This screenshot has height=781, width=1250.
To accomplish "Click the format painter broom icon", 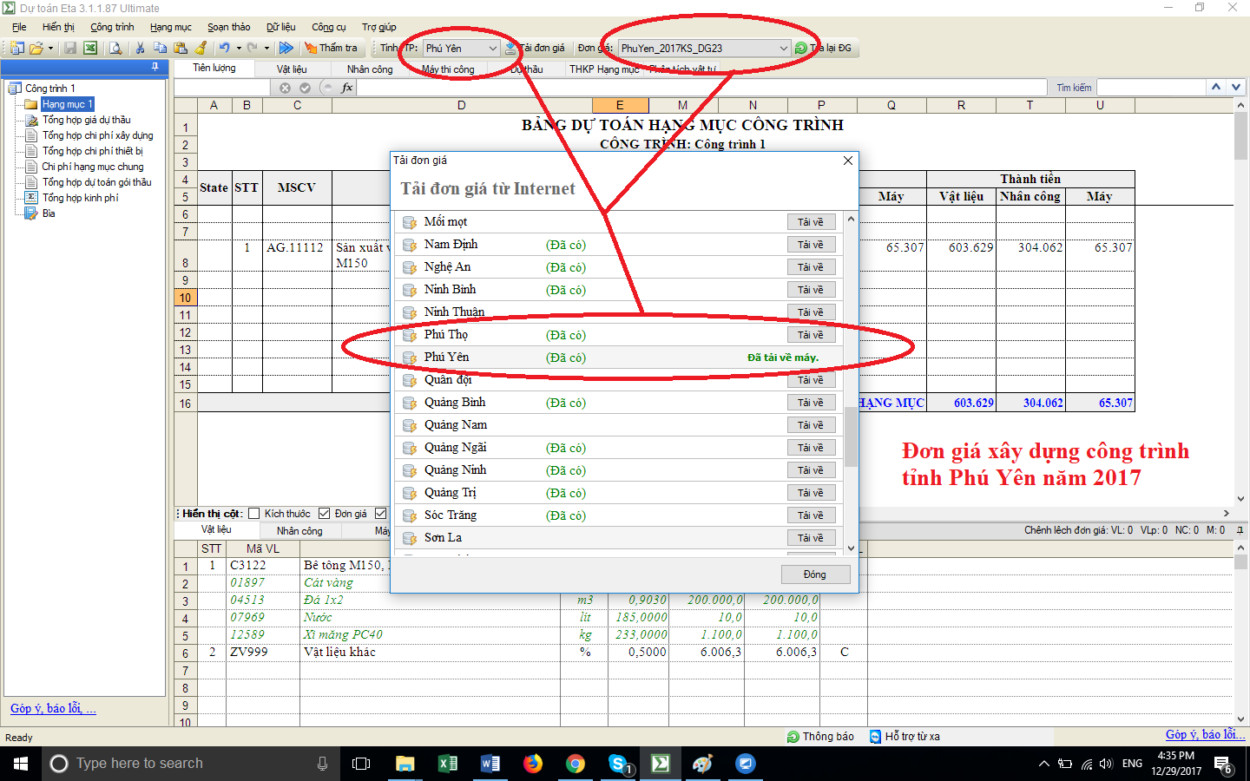I will 201,49.
